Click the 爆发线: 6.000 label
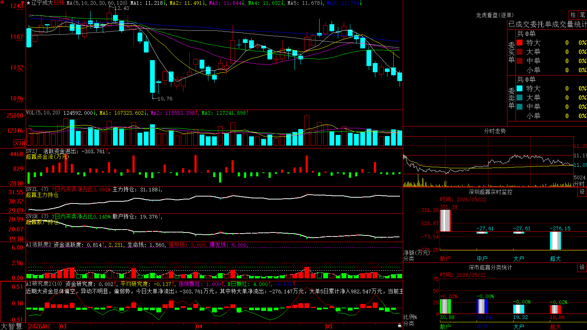Screen dimensions: 587x330 (229, 245)
